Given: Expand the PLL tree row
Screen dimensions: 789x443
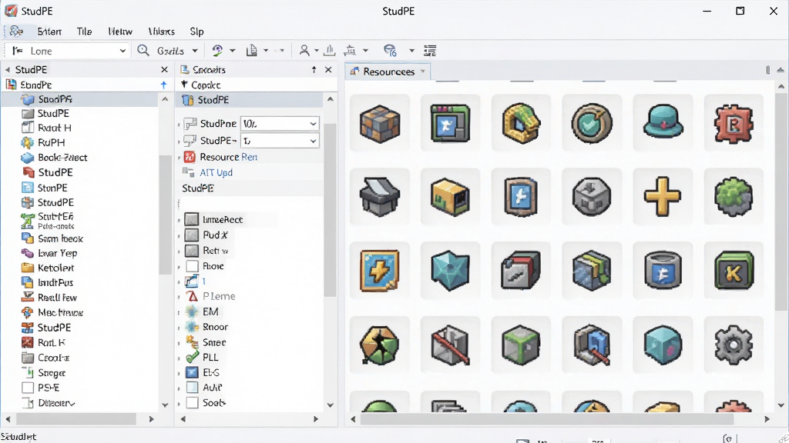Looking at the screenshot, I should coord(179,358).
